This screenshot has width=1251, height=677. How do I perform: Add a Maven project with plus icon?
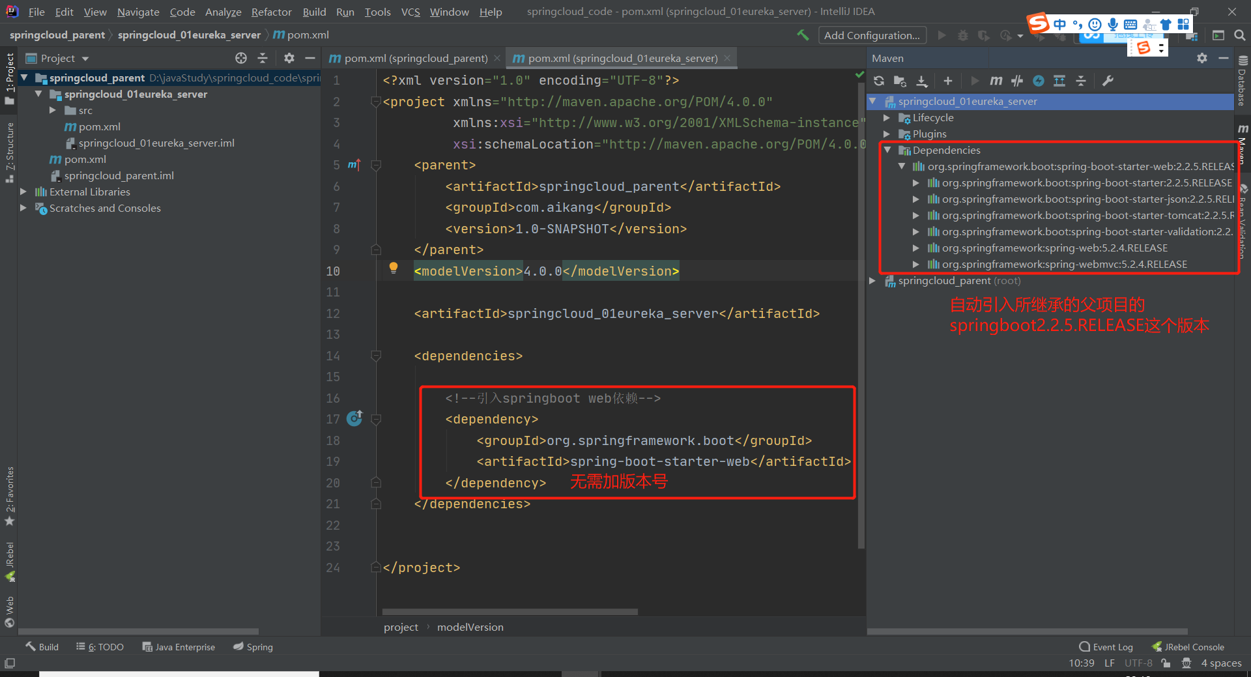pos(948,81)
